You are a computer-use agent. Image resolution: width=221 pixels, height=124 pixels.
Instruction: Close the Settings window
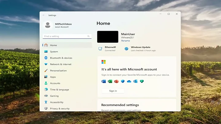(x=177, y=14)
